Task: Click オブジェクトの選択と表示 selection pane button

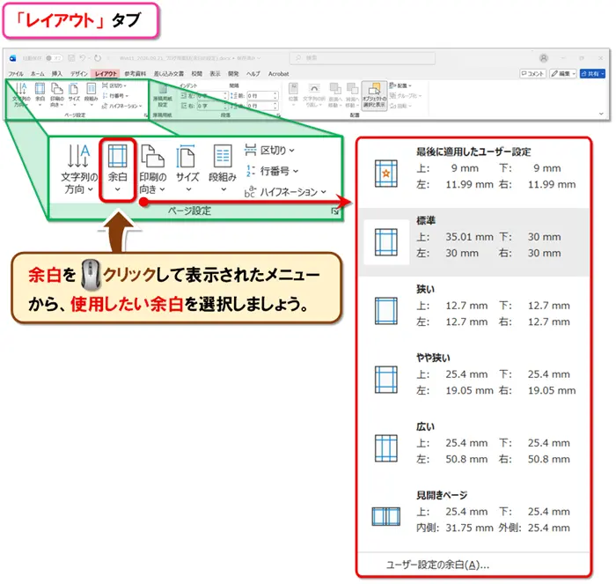Action: point(374,95)
